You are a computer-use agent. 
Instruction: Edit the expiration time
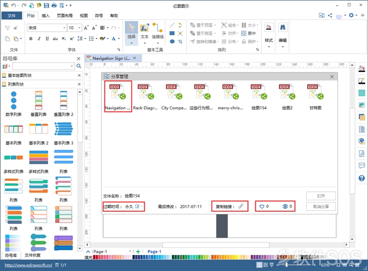coord(137,206)
